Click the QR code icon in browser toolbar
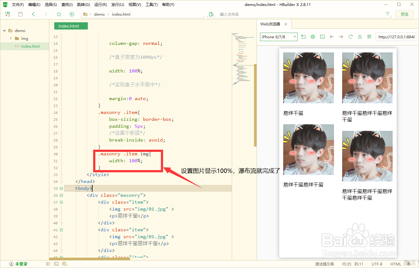The width and height of the screenshot is (419, 268). pyautogui.click(x=369, y=37)
